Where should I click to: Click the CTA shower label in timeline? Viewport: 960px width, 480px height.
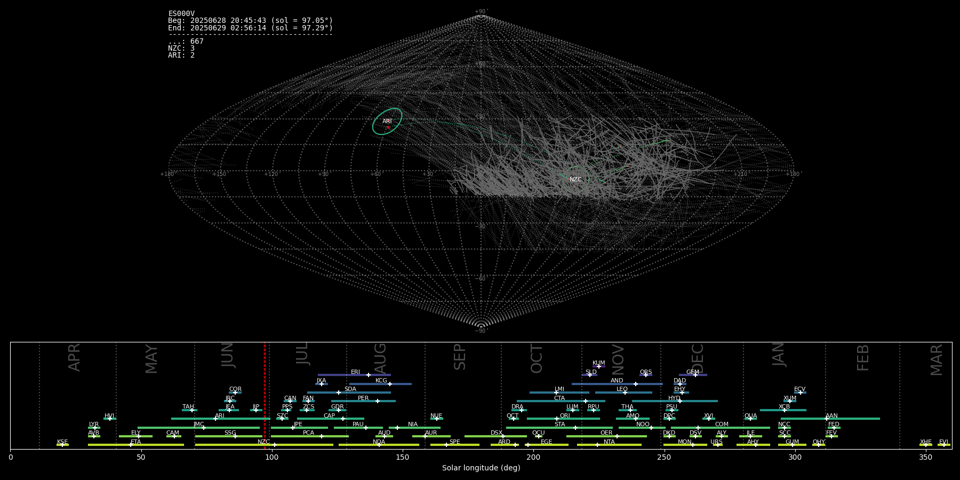click(x=559, y=398)
